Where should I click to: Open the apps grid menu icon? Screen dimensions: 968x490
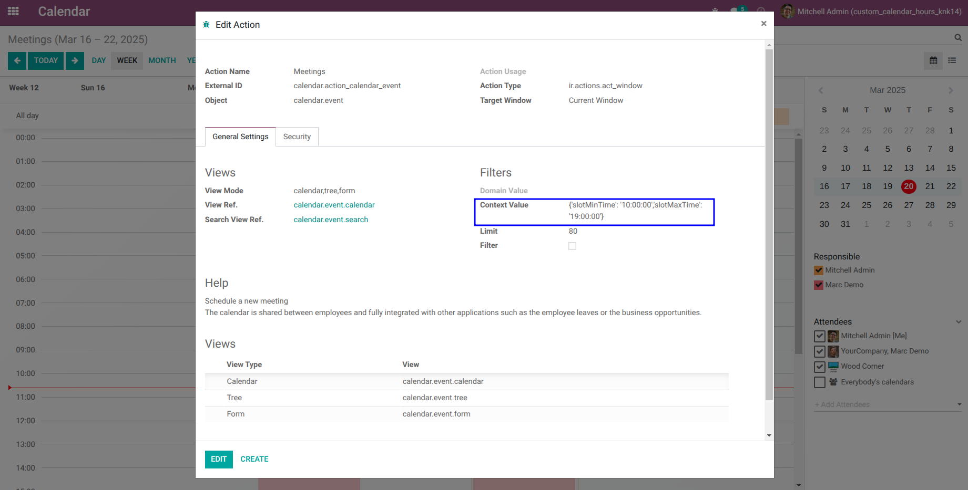(x=13, y=11)
